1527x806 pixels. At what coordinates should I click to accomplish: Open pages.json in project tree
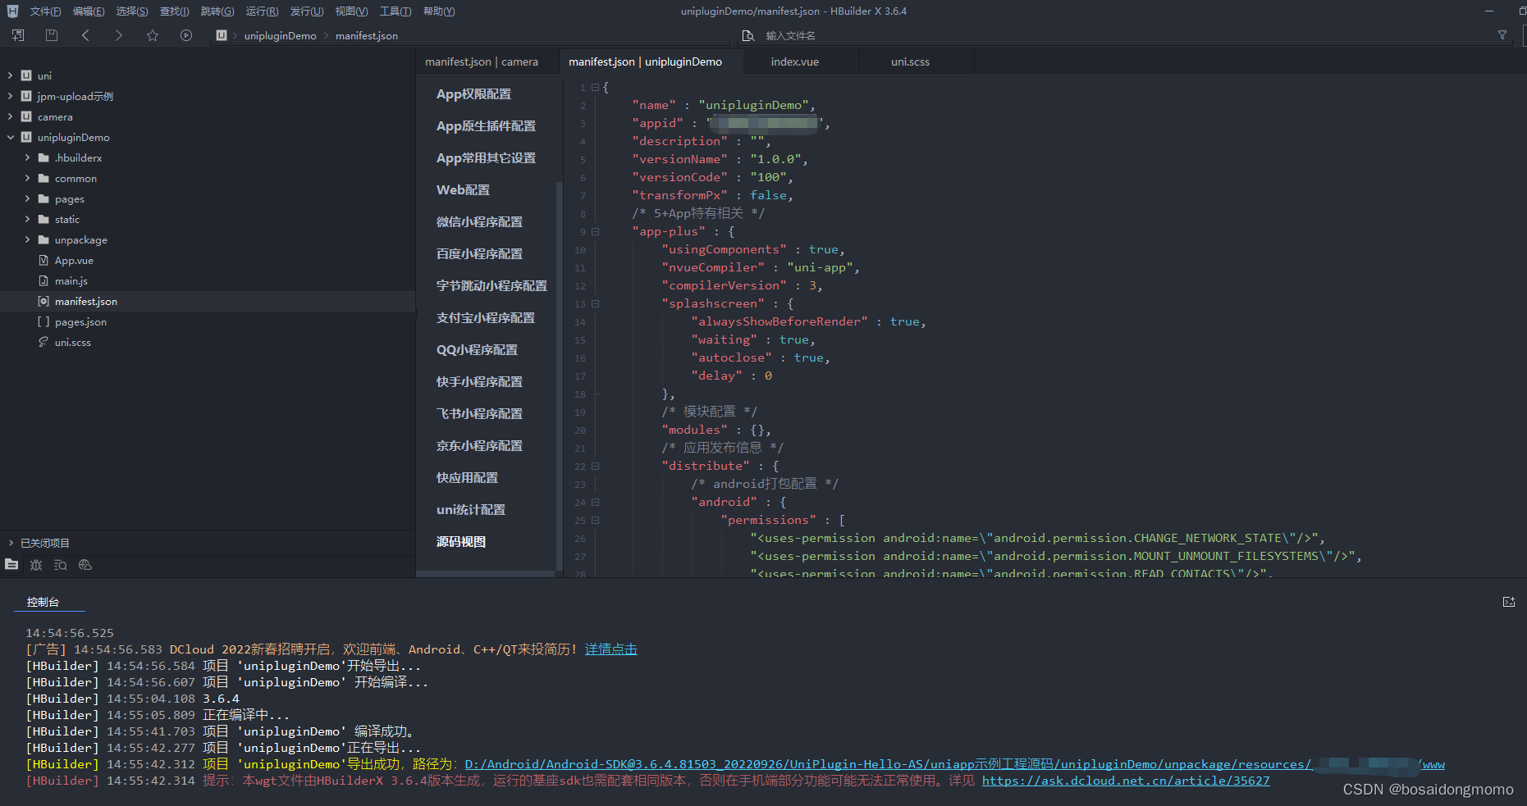[x=80, y=321]
